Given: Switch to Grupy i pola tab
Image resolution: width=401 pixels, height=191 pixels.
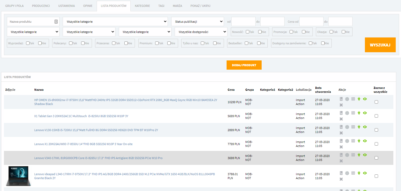Looking at the screenshot, I should point(14,6).
